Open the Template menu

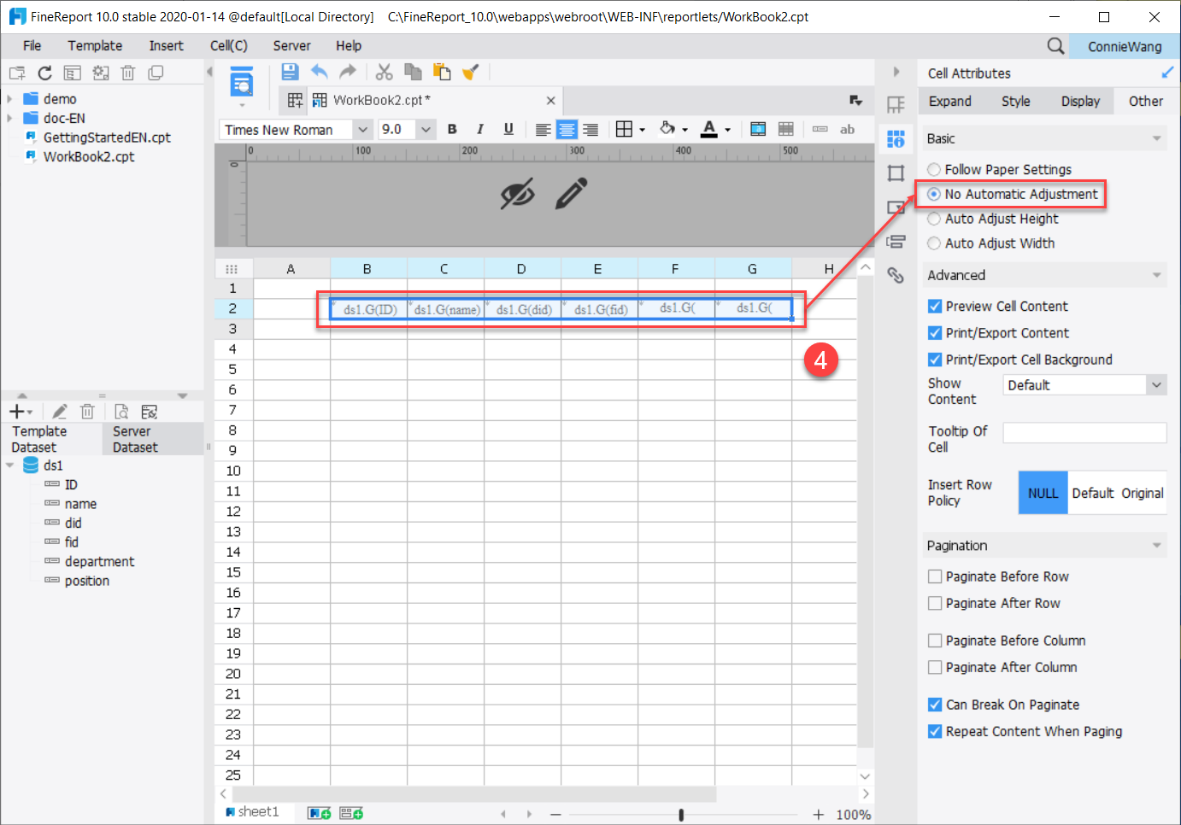[x=95, y=46]
